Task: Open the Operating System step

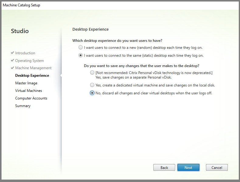Action: (30, 61)
